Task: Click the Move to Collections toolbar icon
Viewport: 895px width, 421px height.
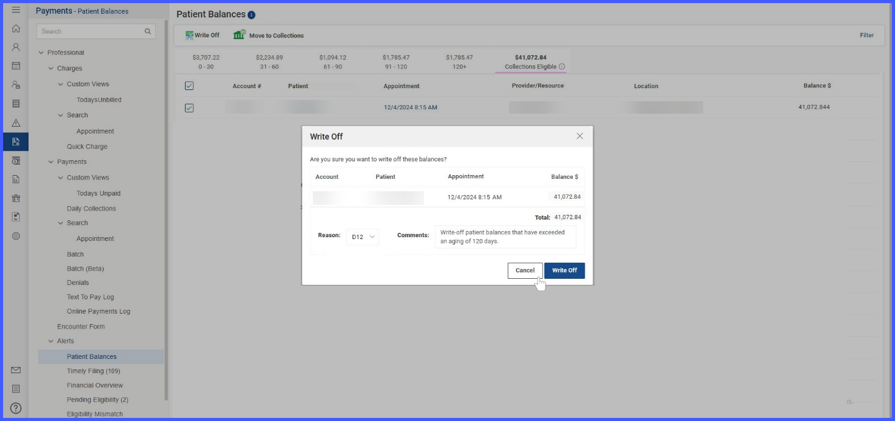Action: coord(240,35)
